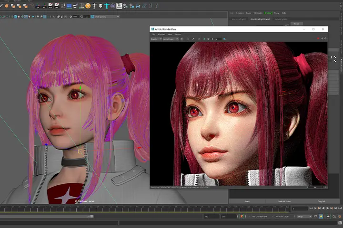Click the Load Attributes button
The width and height of the screenshot is (343, 228).
(284, 201)
